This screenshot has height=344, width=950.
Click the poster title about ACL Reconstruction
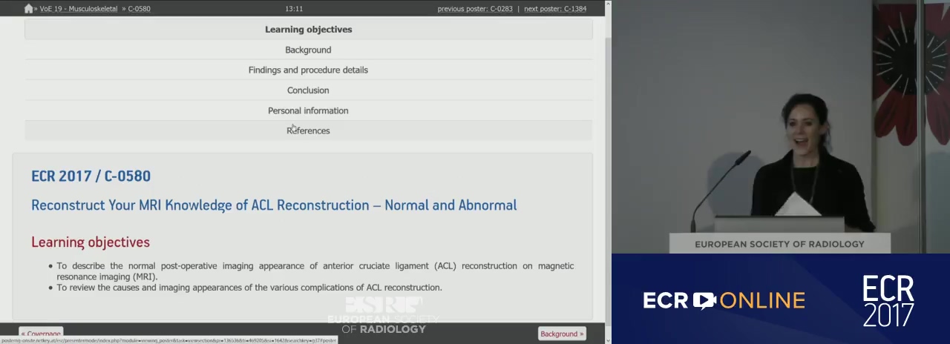click(x=274, y=205)
